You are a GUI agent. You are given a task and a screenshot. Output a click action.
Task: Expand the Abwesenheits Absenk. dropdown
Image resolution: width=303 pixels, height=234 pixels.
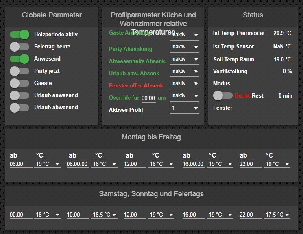click(184, 59)
